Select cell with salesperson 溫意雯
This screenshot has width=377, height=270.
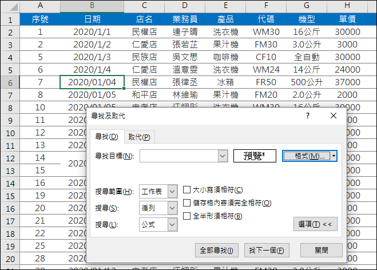[185, 70]
